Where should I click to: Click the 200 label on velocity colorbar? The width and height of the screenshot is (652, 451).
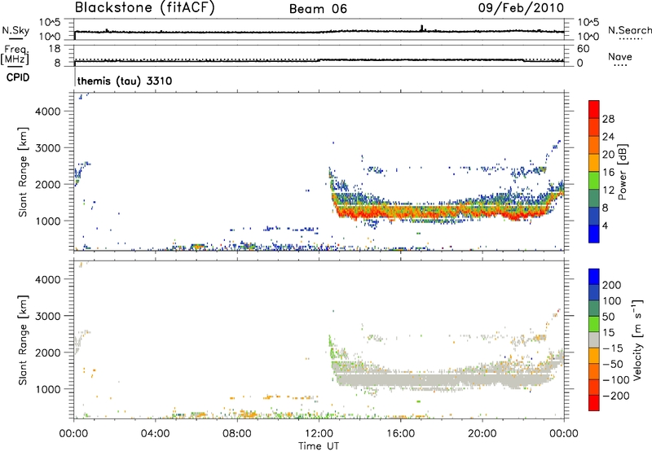612,285
